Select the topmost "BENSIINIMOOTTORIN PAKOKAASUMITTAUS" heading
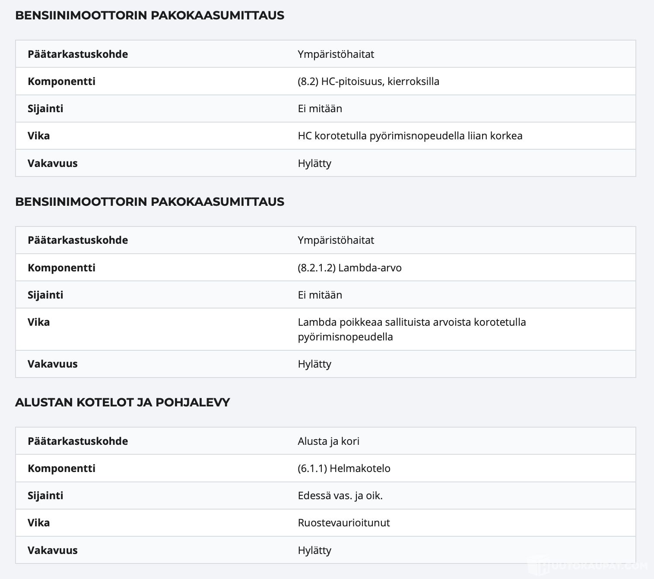 [x=149, y=15]
